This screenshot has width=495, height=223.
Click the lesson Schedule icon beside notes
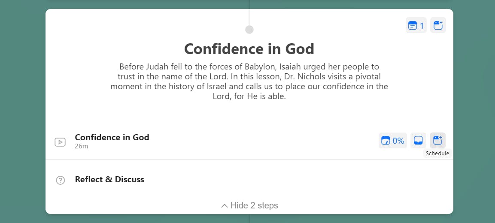[x=438, y=25]
